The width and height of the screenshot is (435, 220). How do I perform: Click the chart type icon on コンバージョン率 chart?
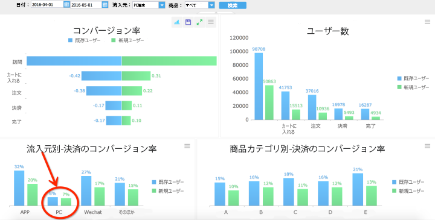coord(176,22)
